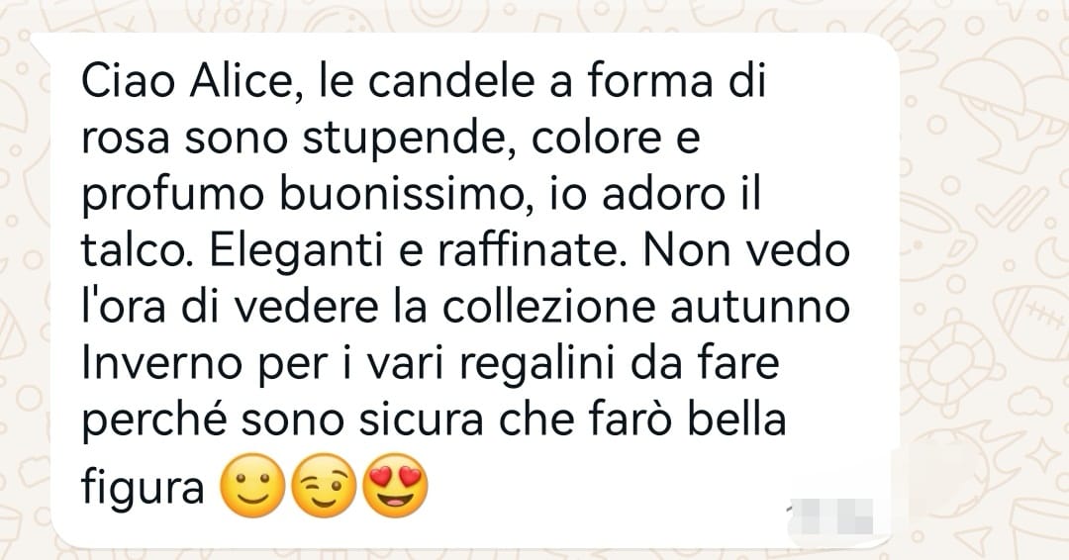Select the word "buonissimo"
This screenshot has width=1069, height=560.
click(x=402, y=196)
